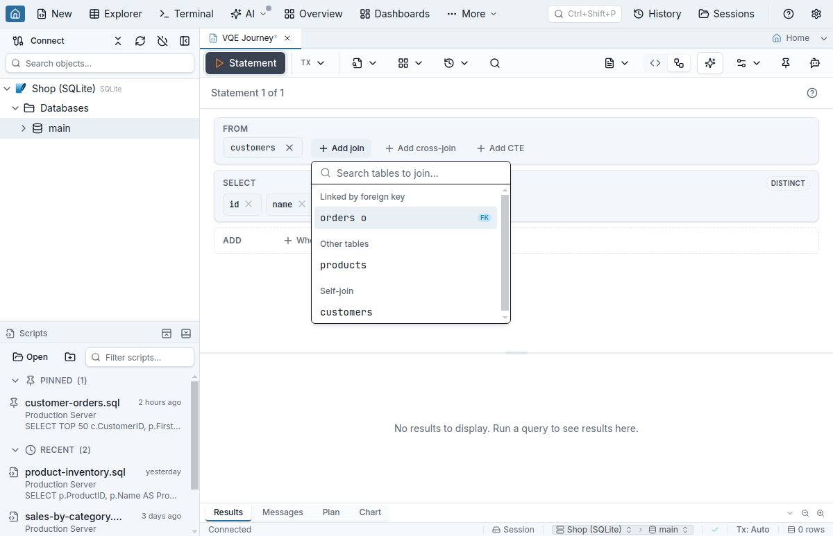Screen dimensions: 833x536
Task: Pin the current tab with pin icon
Action: [x=786, y=63]
